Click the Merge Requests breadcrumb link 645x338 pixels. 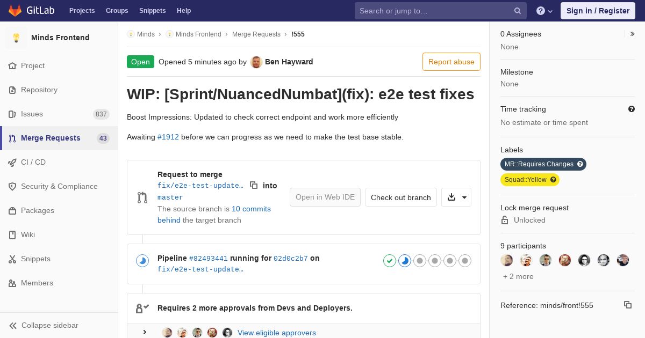click(x=256, y=34)
